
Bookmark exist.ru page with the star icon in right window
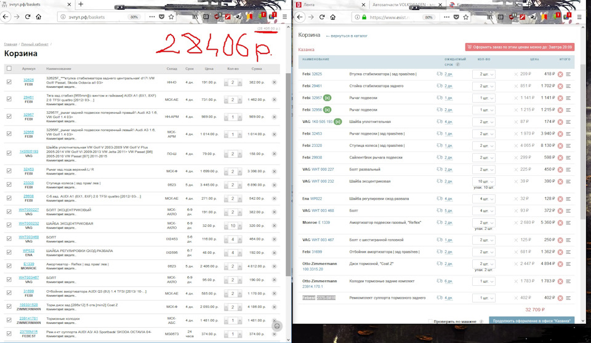pyautogui.click(x=466, y=17)
